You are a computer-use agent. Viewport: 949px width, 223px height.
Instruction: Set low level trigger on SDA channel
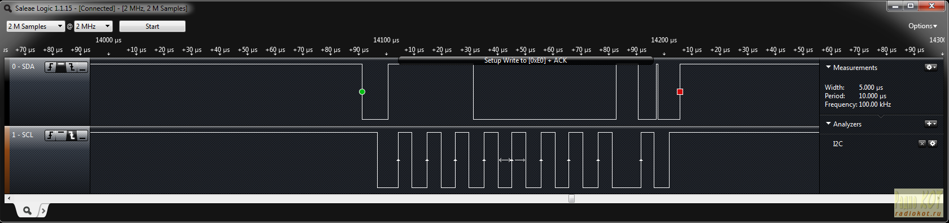click(82, 67)
